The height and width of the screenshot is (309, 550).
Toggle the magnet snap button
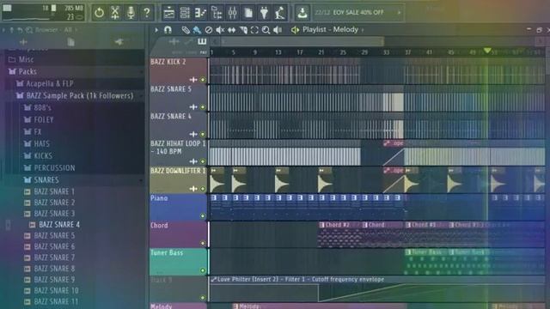pos(168,30)
